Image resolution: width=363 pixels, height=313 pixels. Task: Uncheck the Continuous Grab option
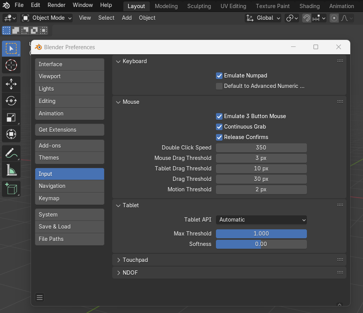point(219,127)
